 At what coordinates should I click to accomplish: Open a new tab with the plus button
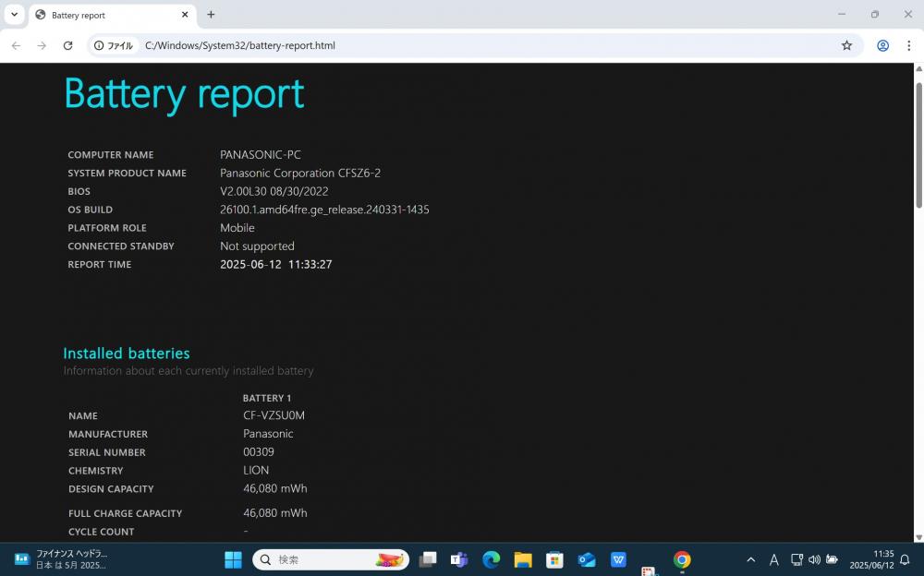(x=211, y=15)
